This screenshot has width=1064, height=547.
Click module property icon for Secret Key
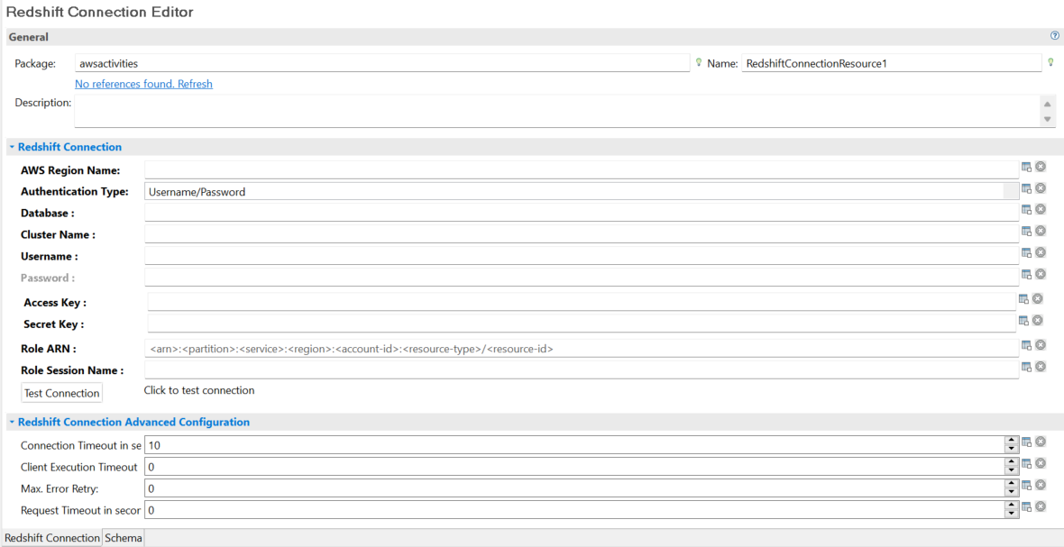click(1024, 322)
